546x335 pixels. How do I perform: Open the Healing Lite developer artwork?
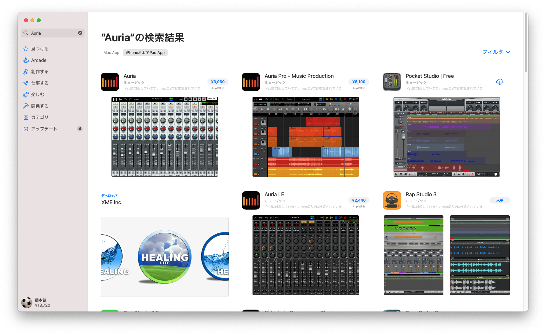pyautogui.click(x=165, y=257)
